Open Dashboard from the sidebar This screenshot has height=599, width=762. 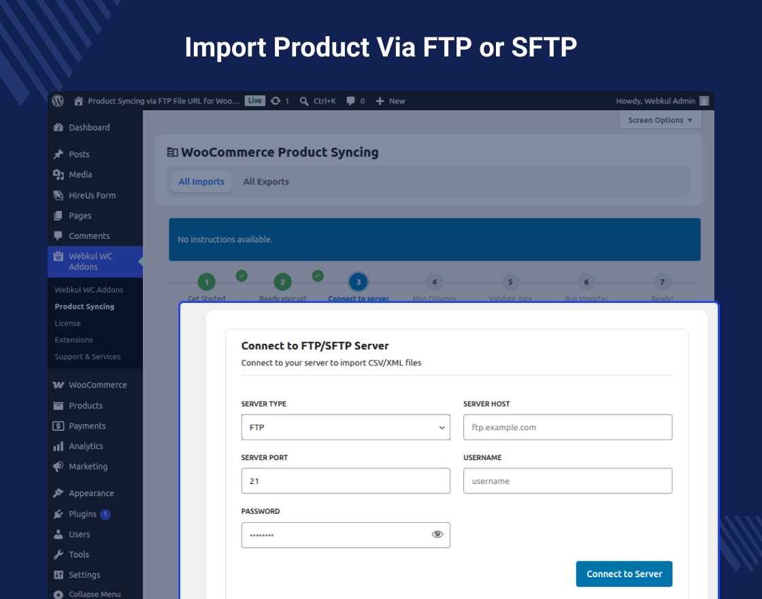tap(89, 127)
